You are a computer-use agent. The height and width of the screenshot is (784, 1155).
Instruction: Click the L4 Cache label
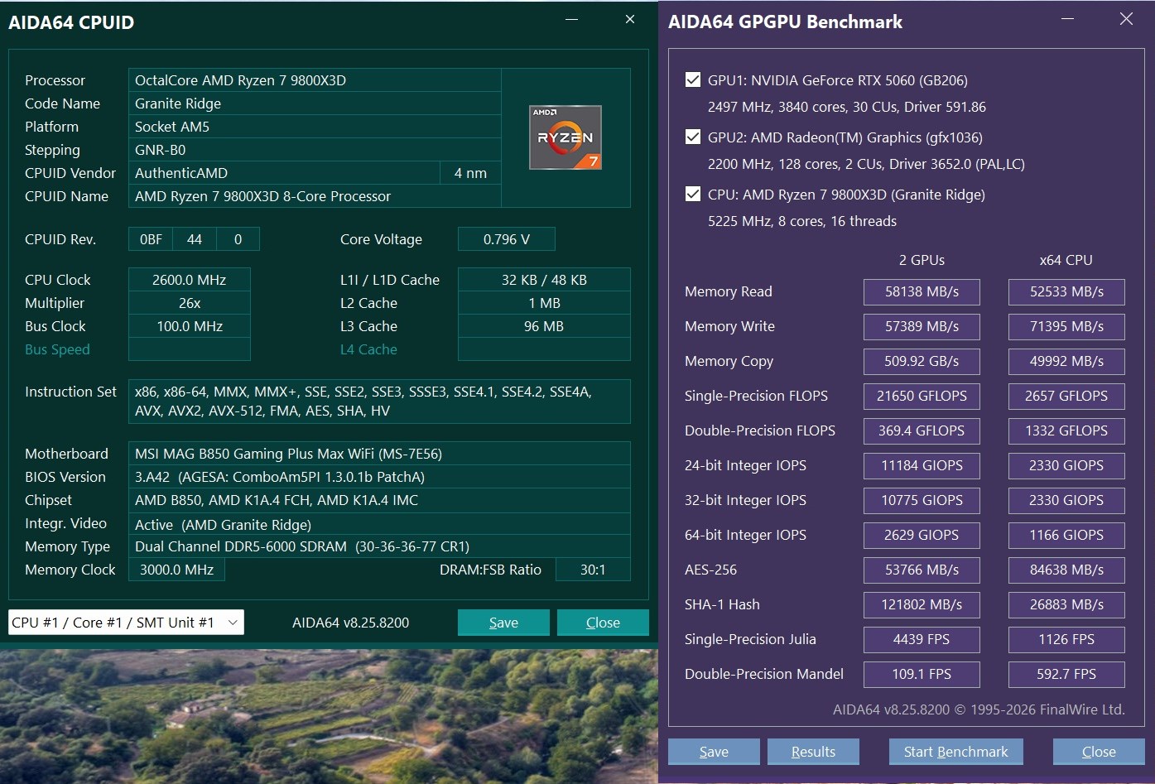[368, 349]
